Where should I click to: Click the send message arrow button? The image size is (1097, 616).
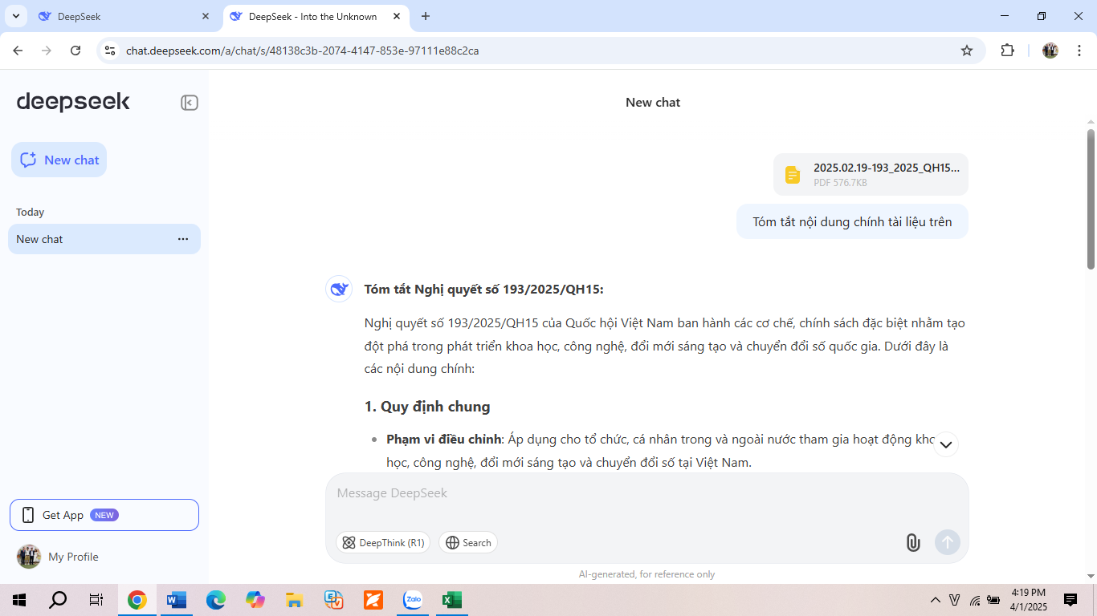[948, 543]
